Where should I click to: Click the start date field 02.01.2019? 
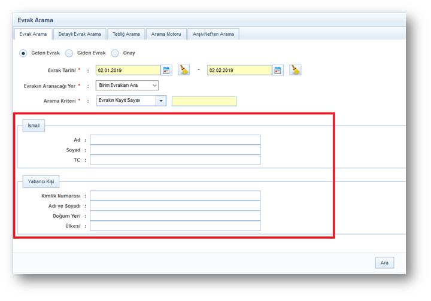point(128,70)
